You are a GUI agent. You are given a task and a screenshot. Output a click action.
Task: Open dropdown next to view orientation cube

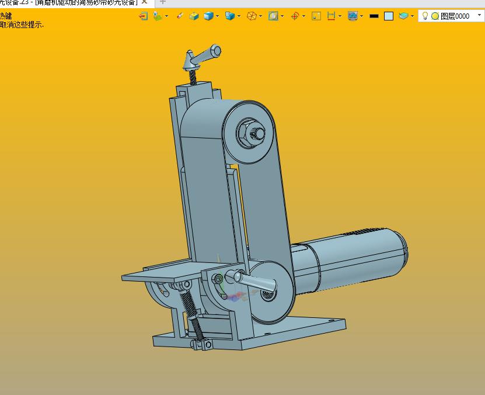[239, 16]
